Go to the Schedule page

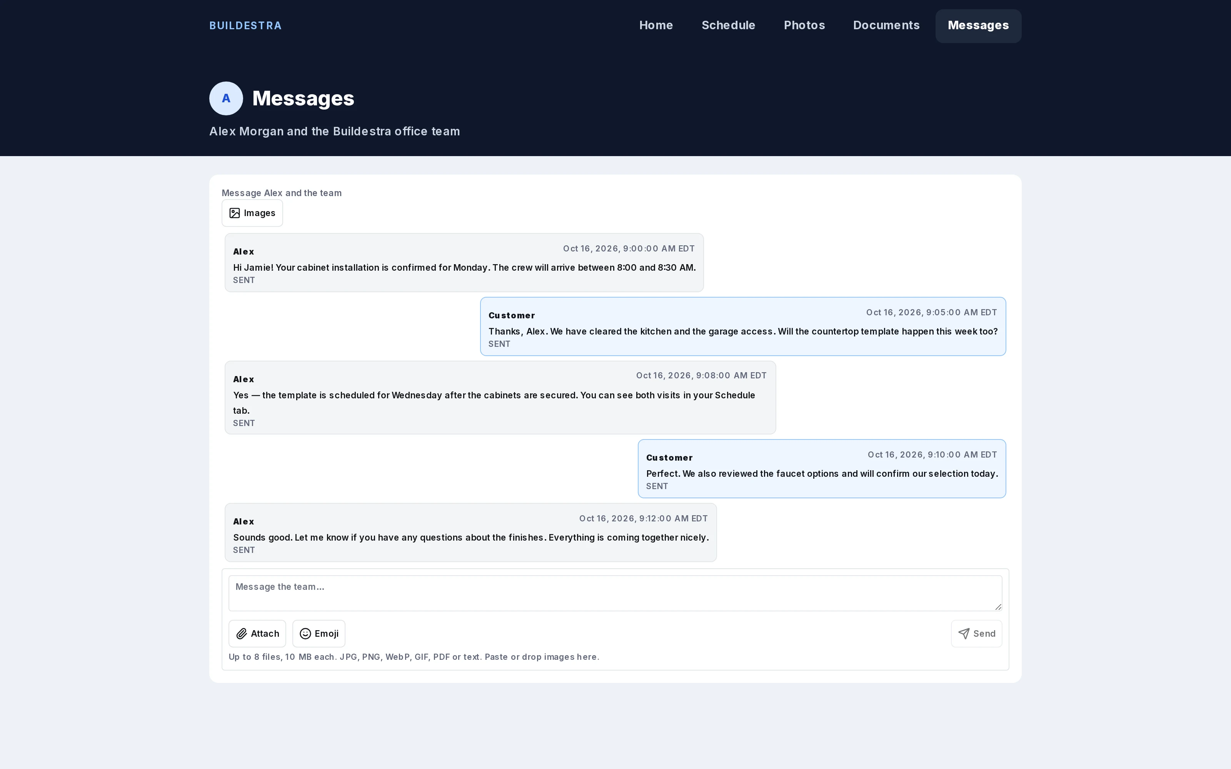point(728,25)
